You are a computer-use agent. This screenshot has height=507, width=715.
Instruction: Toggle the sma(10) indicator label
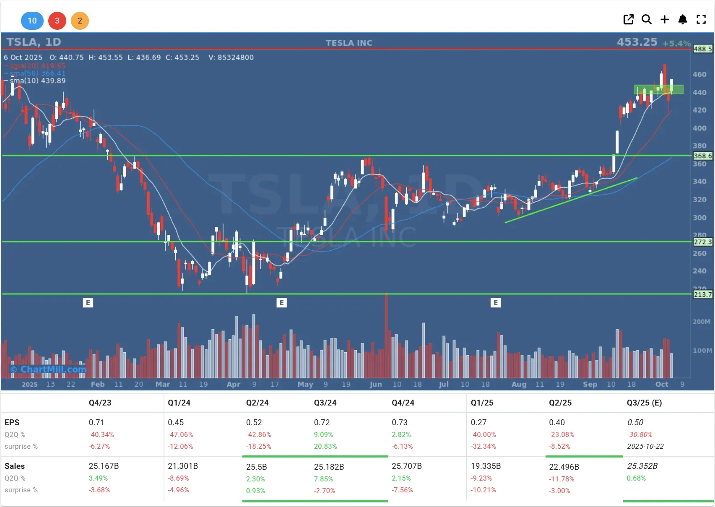(38, 81)
